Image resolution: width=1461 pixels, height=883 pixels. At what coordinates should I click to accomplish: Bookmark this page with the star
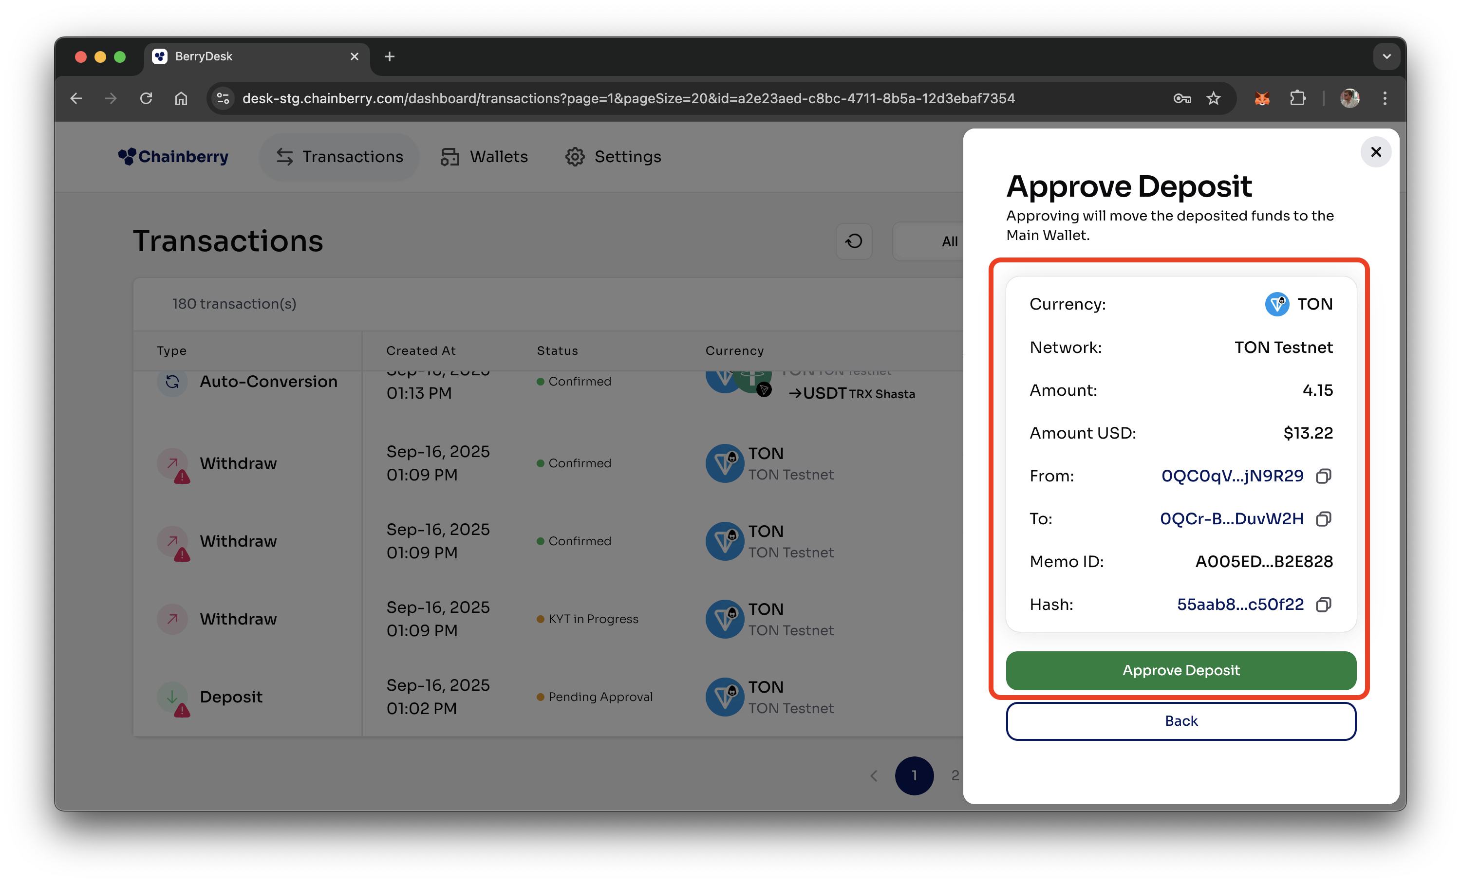[1214, 98]
